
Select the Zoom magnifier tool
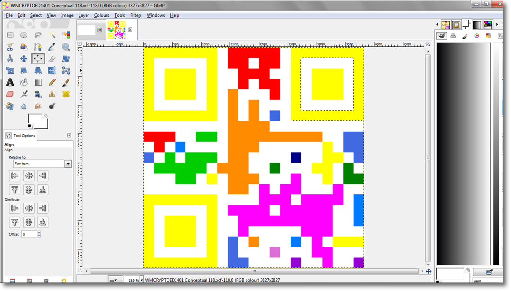[x=66, y=47]
